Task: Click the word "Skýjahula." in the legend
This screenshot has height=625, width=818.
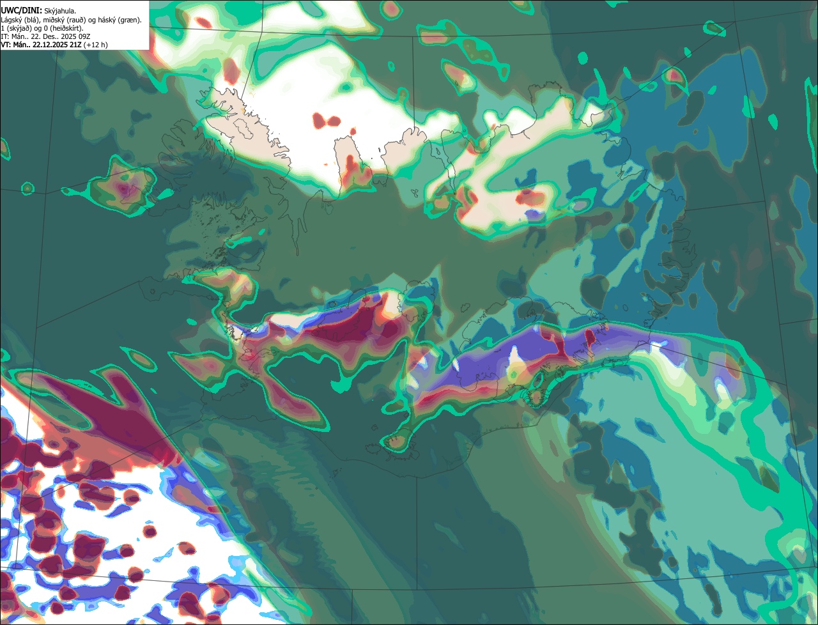Action: pyautogui.click(x=60, y=12)
